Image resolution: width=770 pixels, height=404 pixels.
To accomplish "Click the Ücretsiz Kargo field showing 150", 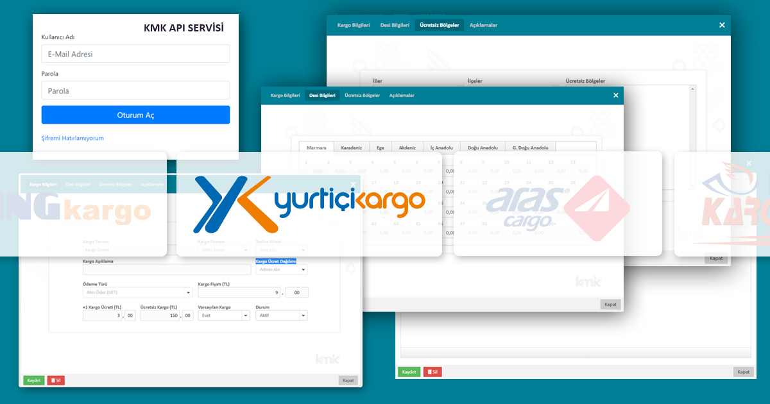I will point(160,316).
